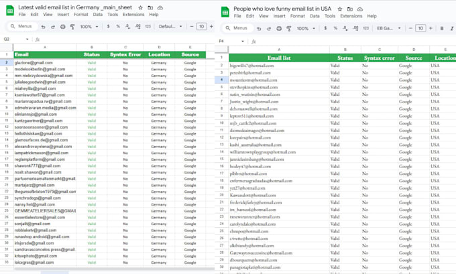Redo action in Germany sheet
This screenshot has width=456, height=274.
coord(53,27)
